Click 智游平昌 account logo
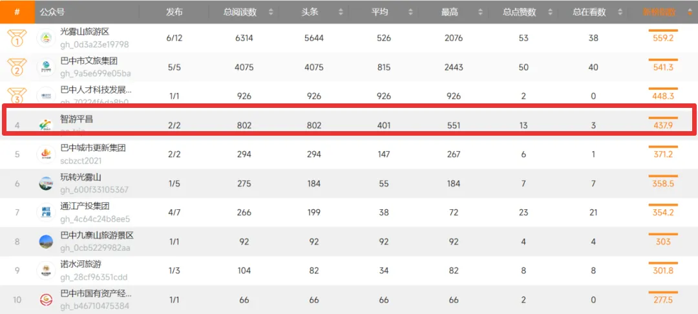 tap(46, 126)
